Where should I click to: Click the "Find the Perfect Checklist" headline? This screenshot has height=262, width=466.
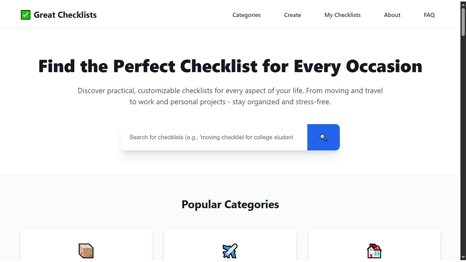(230, 66)
